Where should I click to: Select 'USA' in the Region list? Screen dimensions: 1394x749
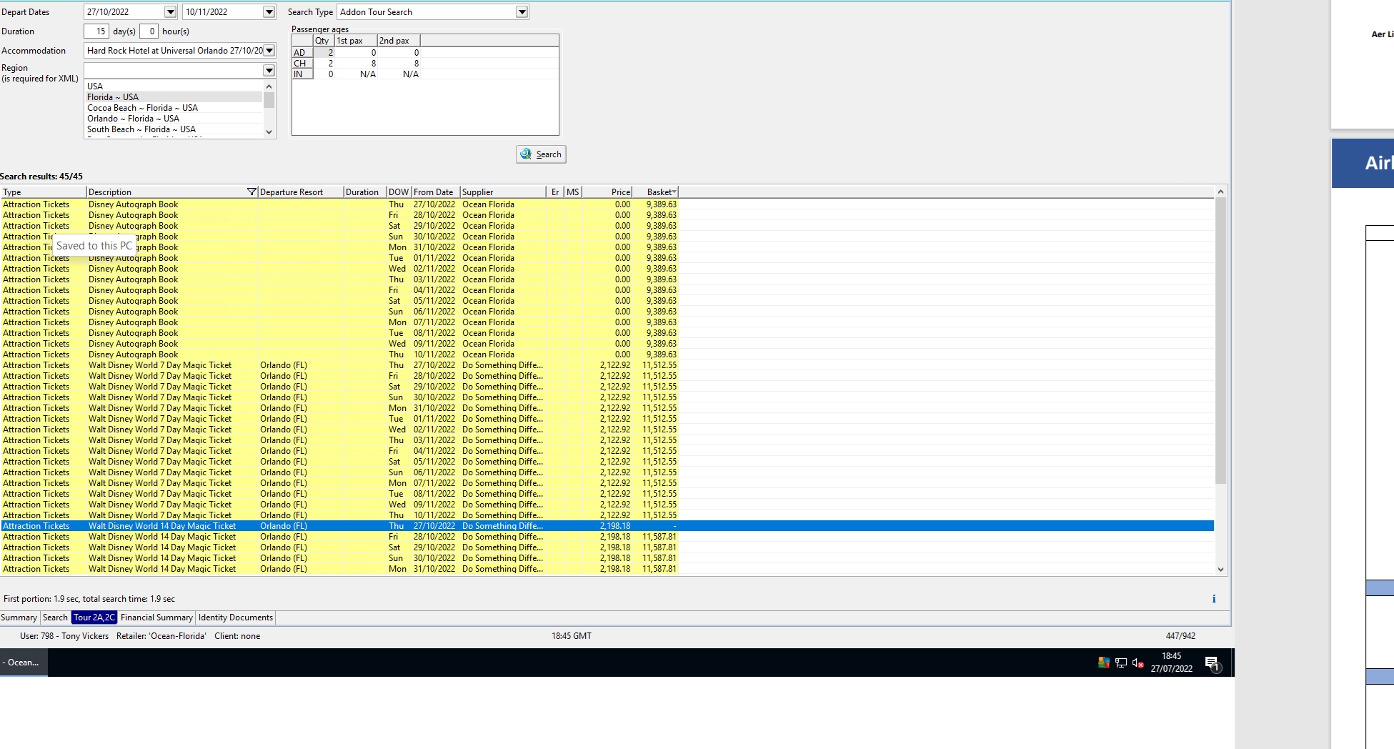pyautogui.click(x=174, y=86)
